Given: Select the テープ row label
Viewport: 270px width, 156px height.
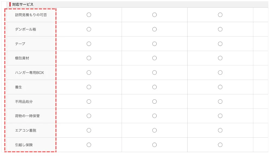Looking at the screenshot, I should click(20, 44).
